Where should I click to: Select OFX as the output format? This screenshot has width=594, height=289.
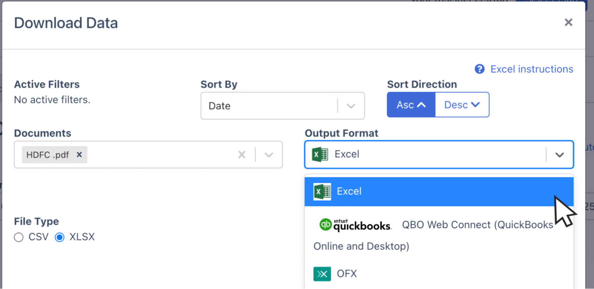347,274
